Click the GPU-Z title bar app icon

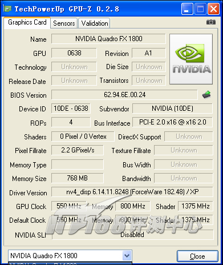[7, 9]
